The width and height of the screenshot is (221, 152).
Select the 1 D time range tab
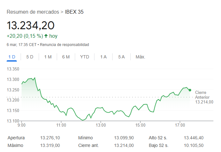[12, 57]
